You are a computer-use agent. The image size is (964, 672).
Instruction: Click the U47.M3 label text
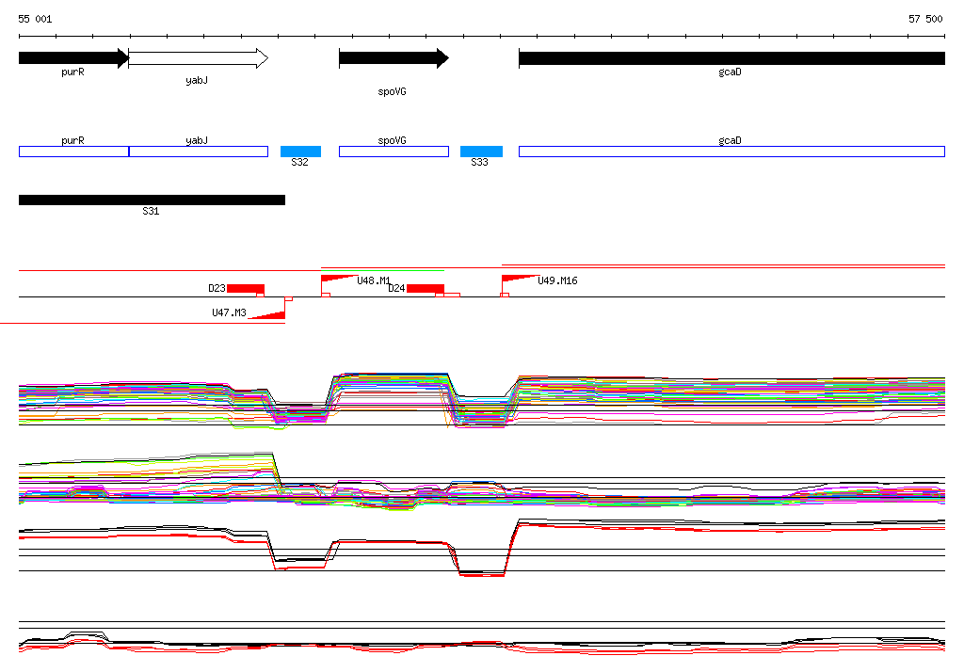229,312
